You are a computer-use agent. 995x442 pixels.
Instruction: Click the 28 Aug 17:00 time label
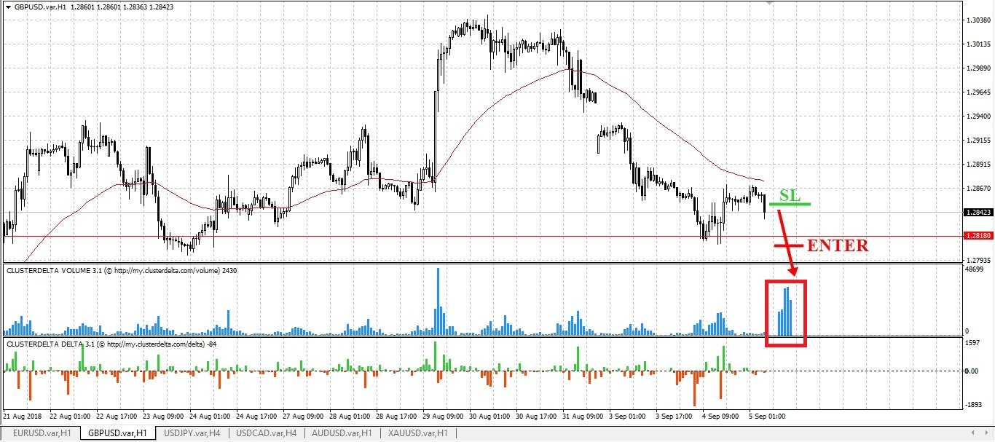(396, 417)
